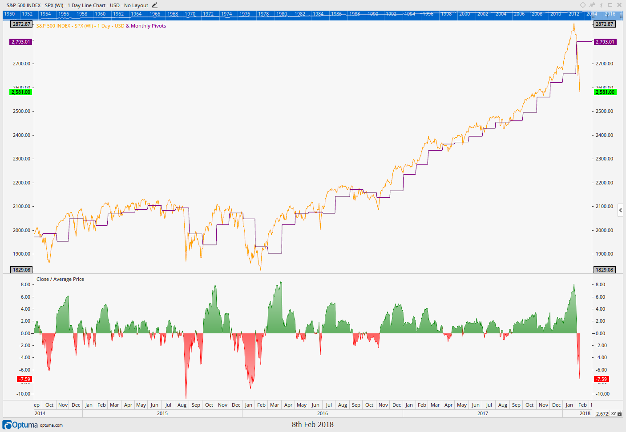The image size is (626, 432).
Task: Click the Feb label above the 2018 year
Action: (x=582, y=405)
